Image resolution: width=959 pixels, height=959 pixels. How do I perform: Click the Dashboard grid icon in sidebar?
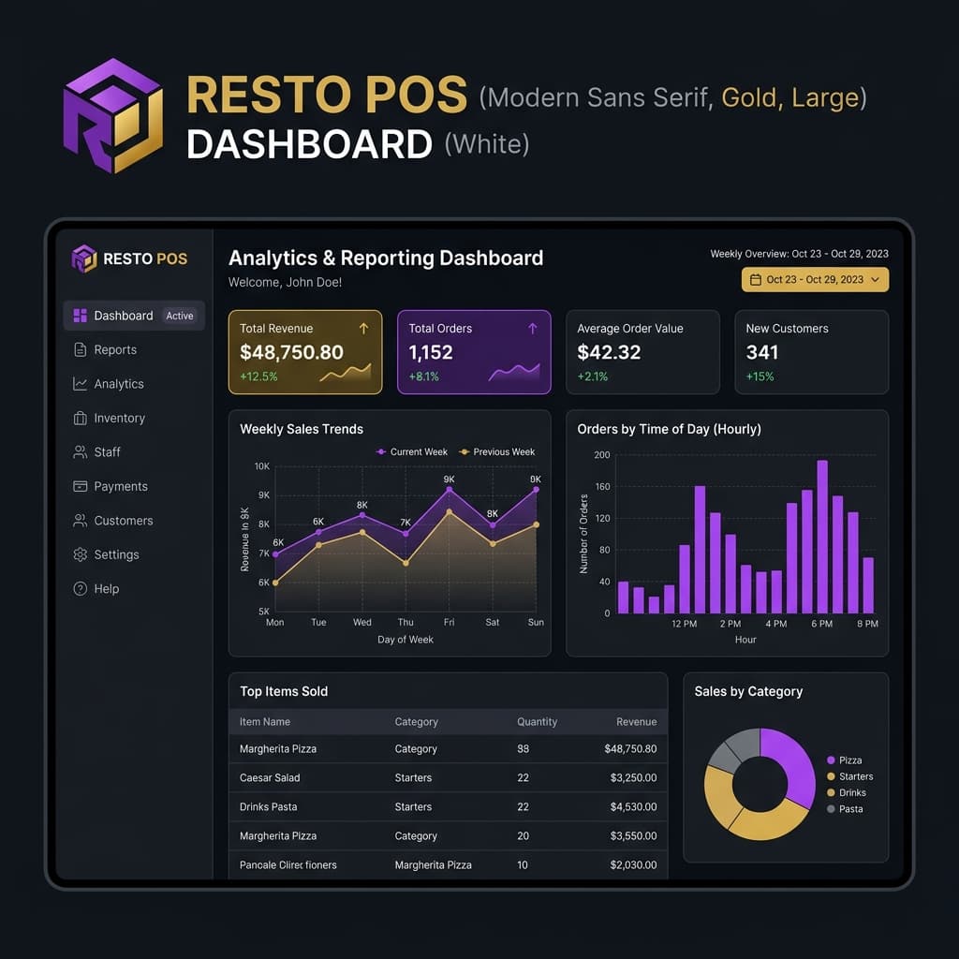click(x=81, y=316)
